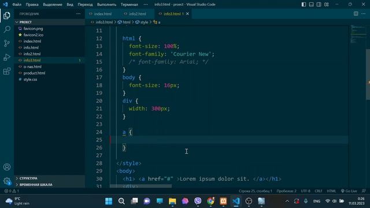The width and height of the screenshot is (370, 208).
Task: Open Source Control view
Action: point(7,43)
